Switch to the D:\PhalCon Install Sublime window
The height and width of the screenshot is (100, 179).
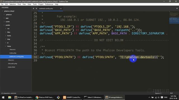[23, 97]
